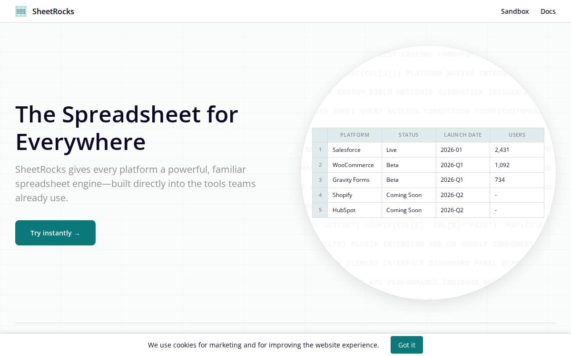The height and width of the screenshot is (356, 571).
Task: Select row number 2 header
Action: click(x=320, y=165)
